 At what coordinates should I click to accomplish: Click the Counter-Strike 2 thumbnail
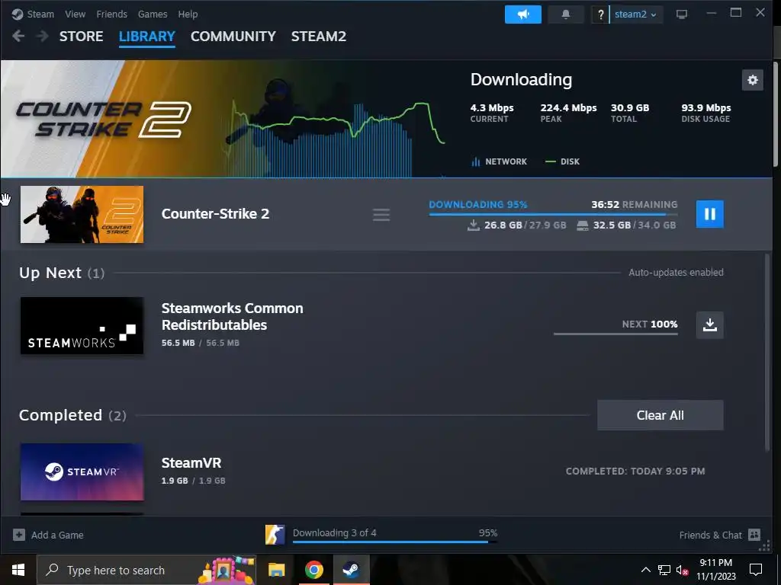(82, 214)
